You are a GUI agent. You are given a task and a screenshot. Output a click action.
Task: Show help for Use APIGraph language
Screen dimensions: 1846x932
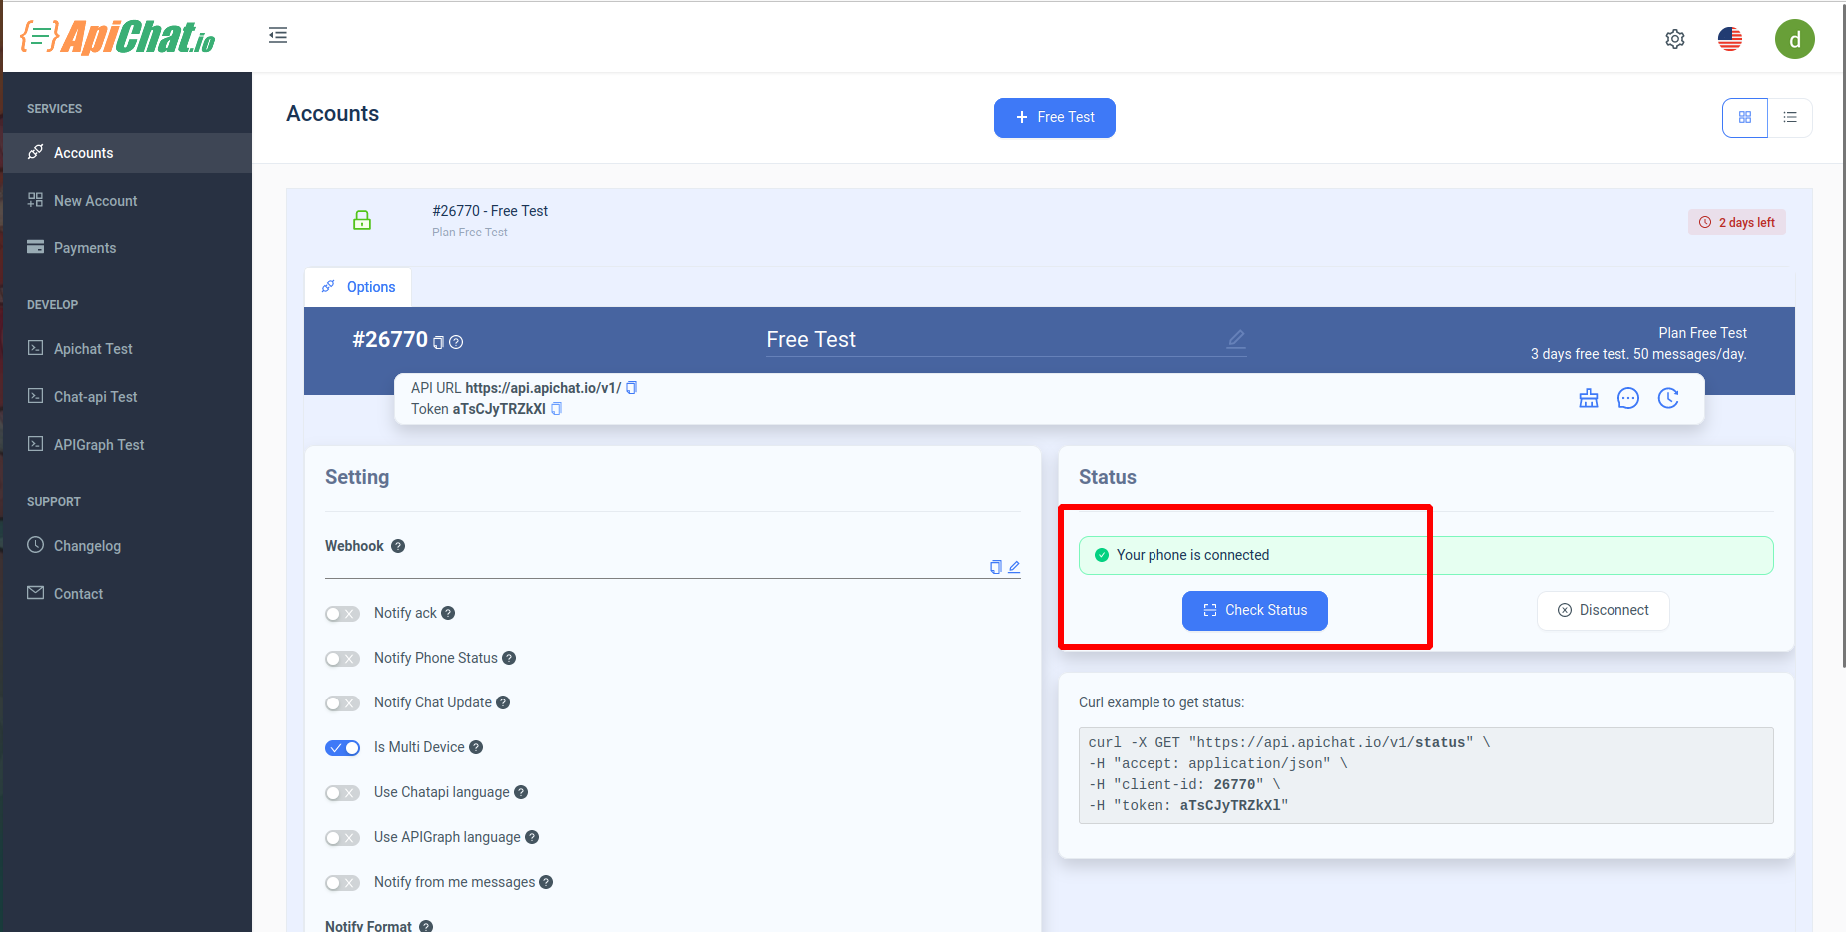pos(532,837)
